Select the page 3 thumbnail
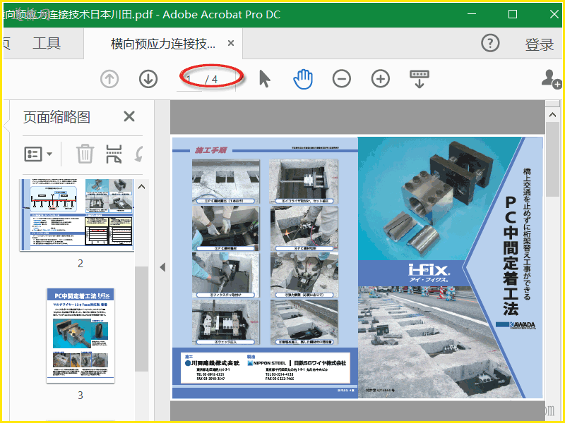Screen dimensions: 565x423 coord(81,336)
